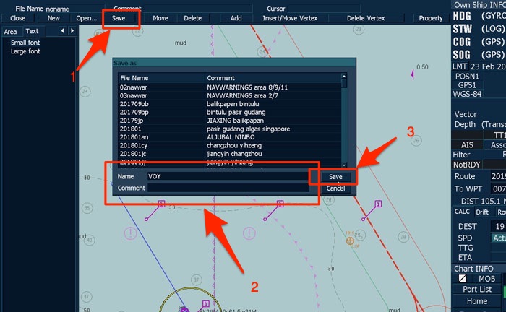This screenshot has width=506, height=312.
Task: Select the Small font option
Action: [25, 43]
